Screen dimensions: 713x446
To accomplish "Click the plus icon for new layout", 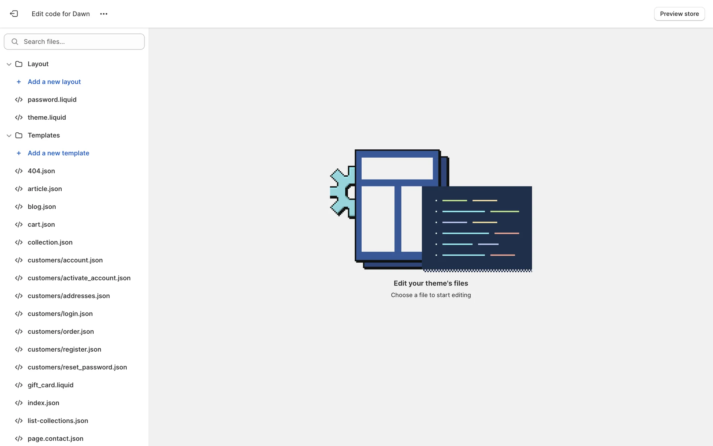I will pos(19,82).
